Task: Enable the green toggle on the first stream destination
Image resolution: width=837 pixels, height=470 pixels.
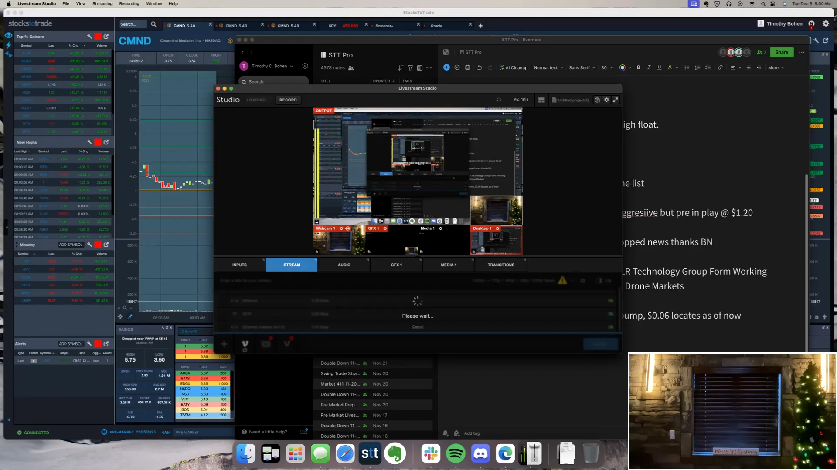Action: coord(610,301)
